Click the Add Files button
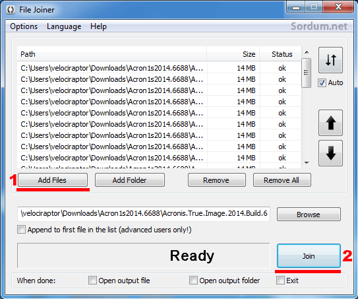The width and height of the screenshot is (358, 299). (x=53, y=180)
